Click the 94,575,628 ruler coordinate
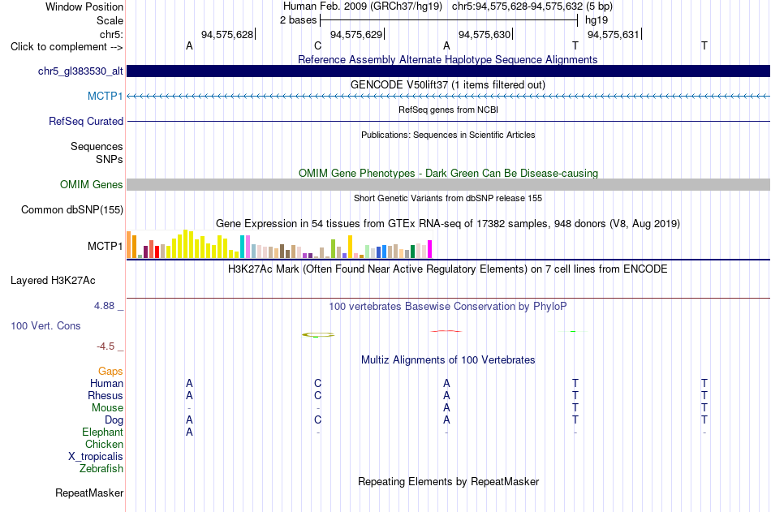This screenshot has height=512, width=771. (x=227, y=34)
